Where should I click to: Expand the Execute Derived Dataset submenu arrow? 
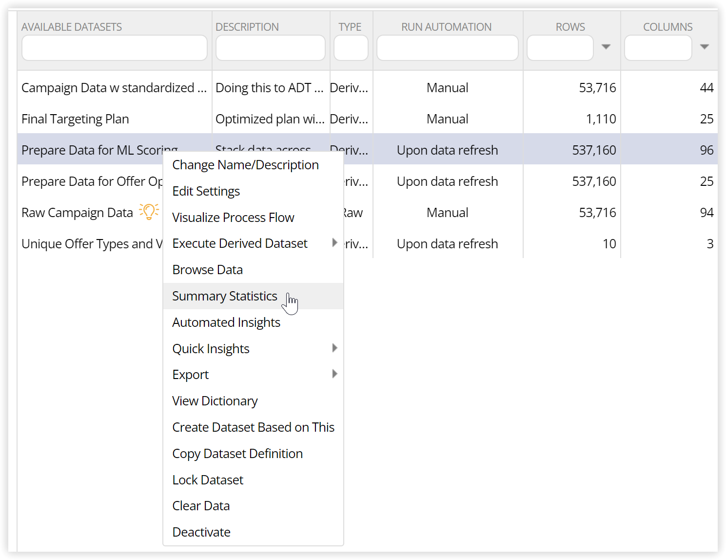click(334, 242)
